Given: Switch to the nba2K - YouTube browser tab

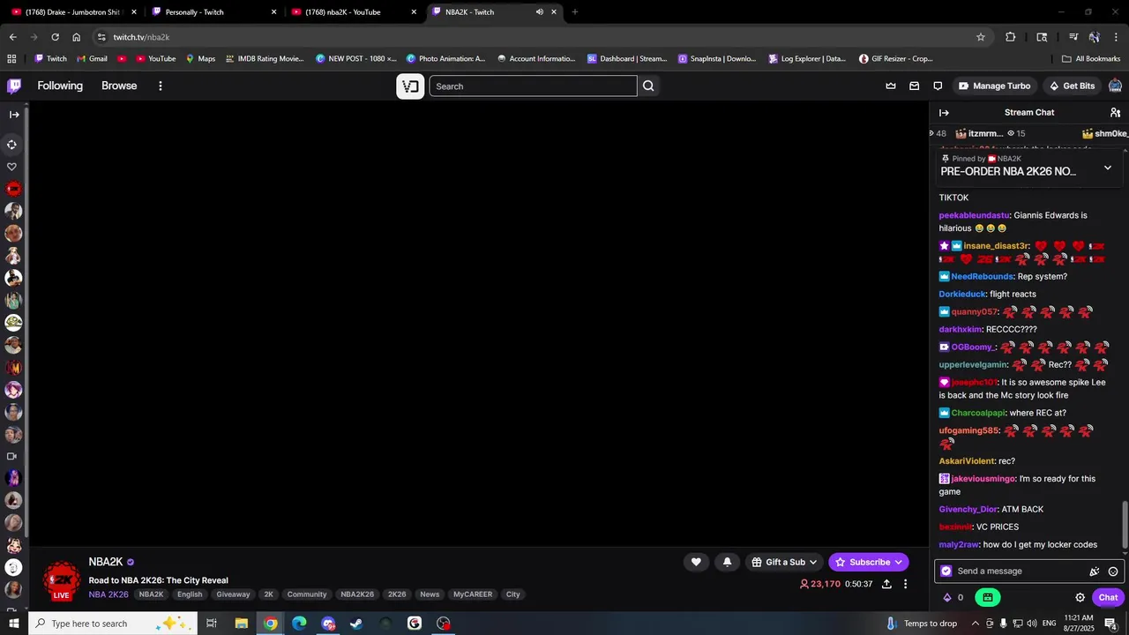Looking at the screenshot, I should pyautogui.click(x=353, y=11).
